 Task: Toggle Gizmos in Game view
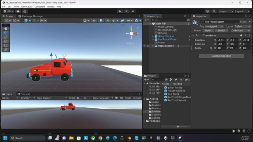pos(137,98)
